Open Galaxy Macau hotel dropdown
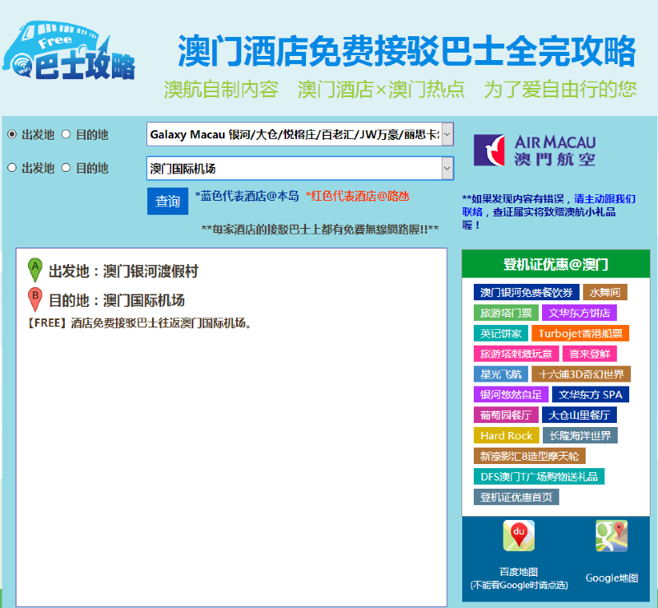Screen dimensions: 658x608 pos(300,134)
